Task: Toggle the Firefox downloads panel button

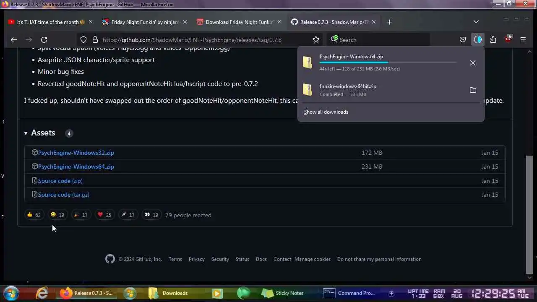Action: [478, 39]
